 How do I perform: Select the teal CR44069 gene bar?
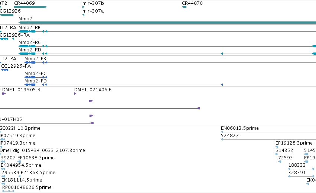point(30,7)
